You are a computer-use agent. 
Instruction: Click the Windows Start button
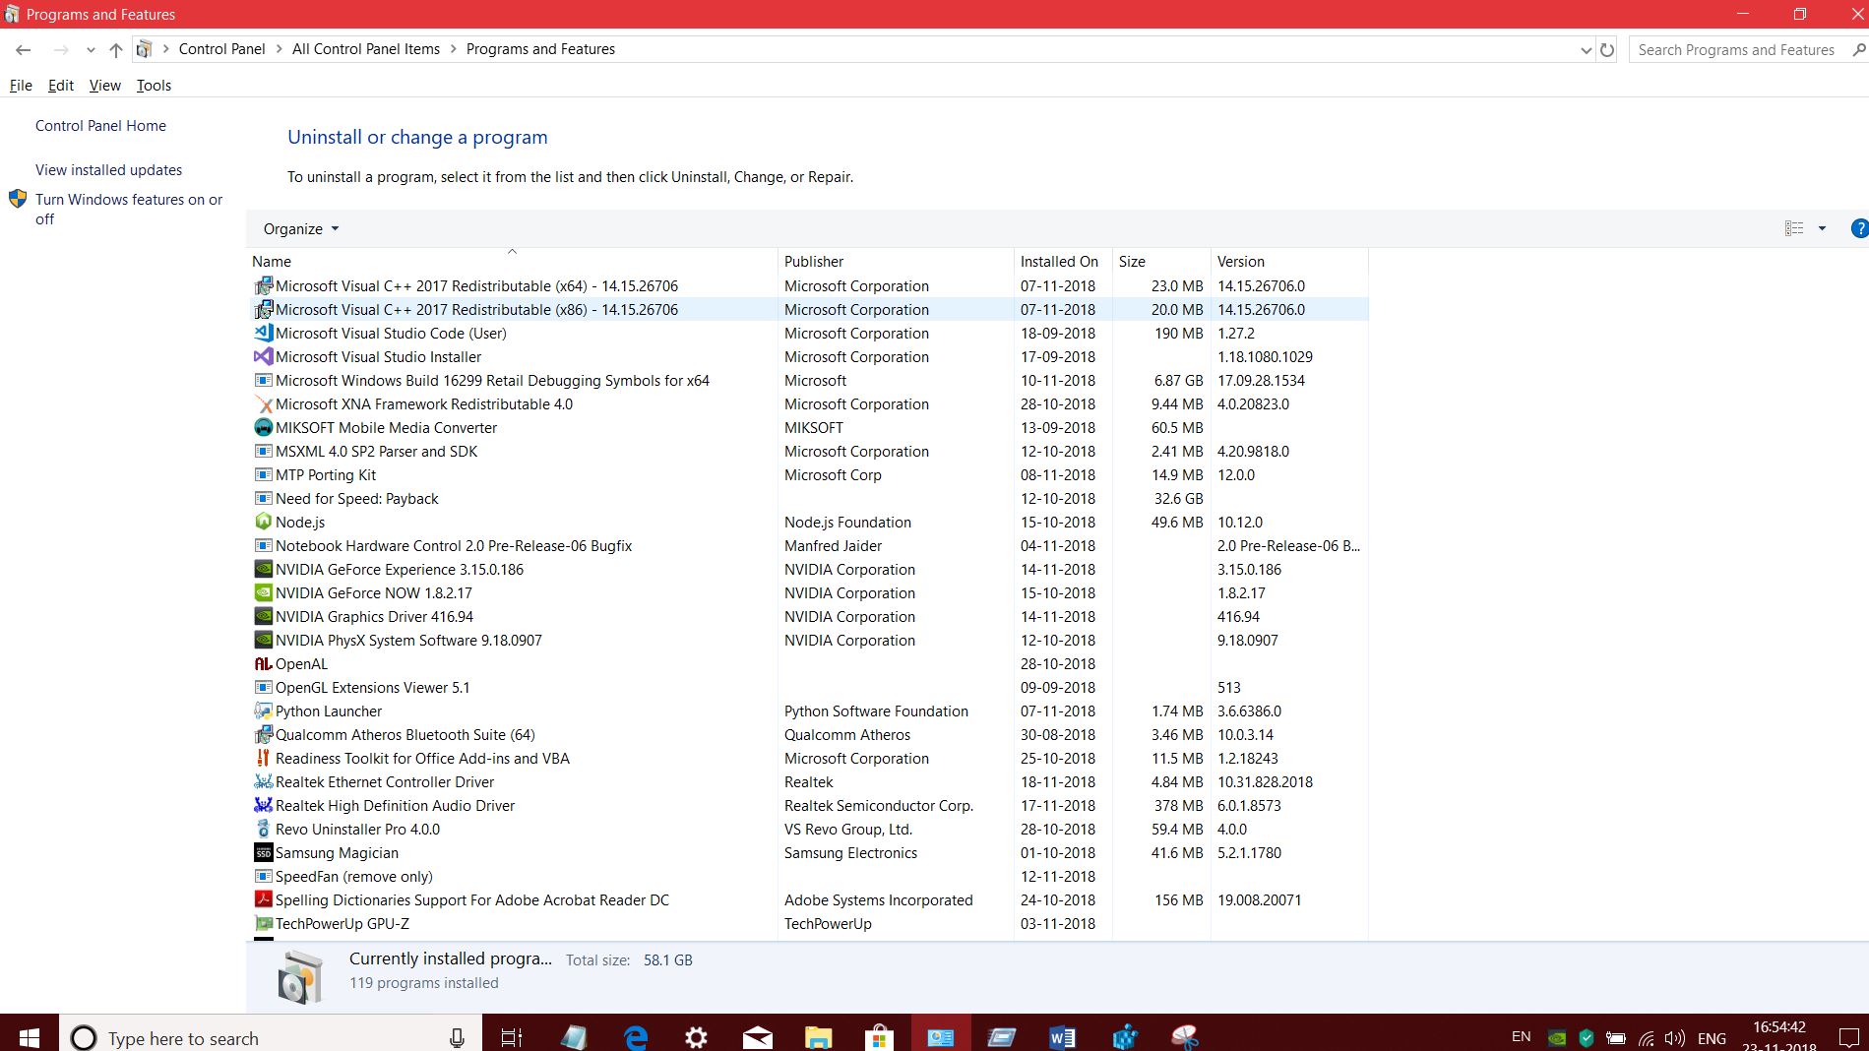(x=29, y=1037)
